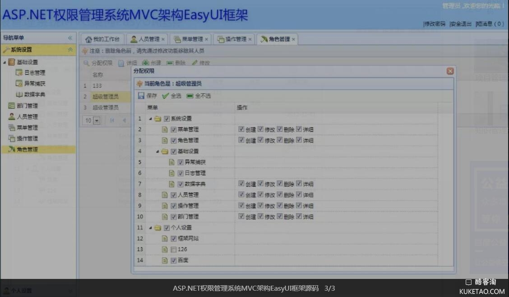The height and width of the screenshot is (297, 509).
Task: Click the 分配权限 magnifier icon in the role toolbar
Action: coord(86,63)
